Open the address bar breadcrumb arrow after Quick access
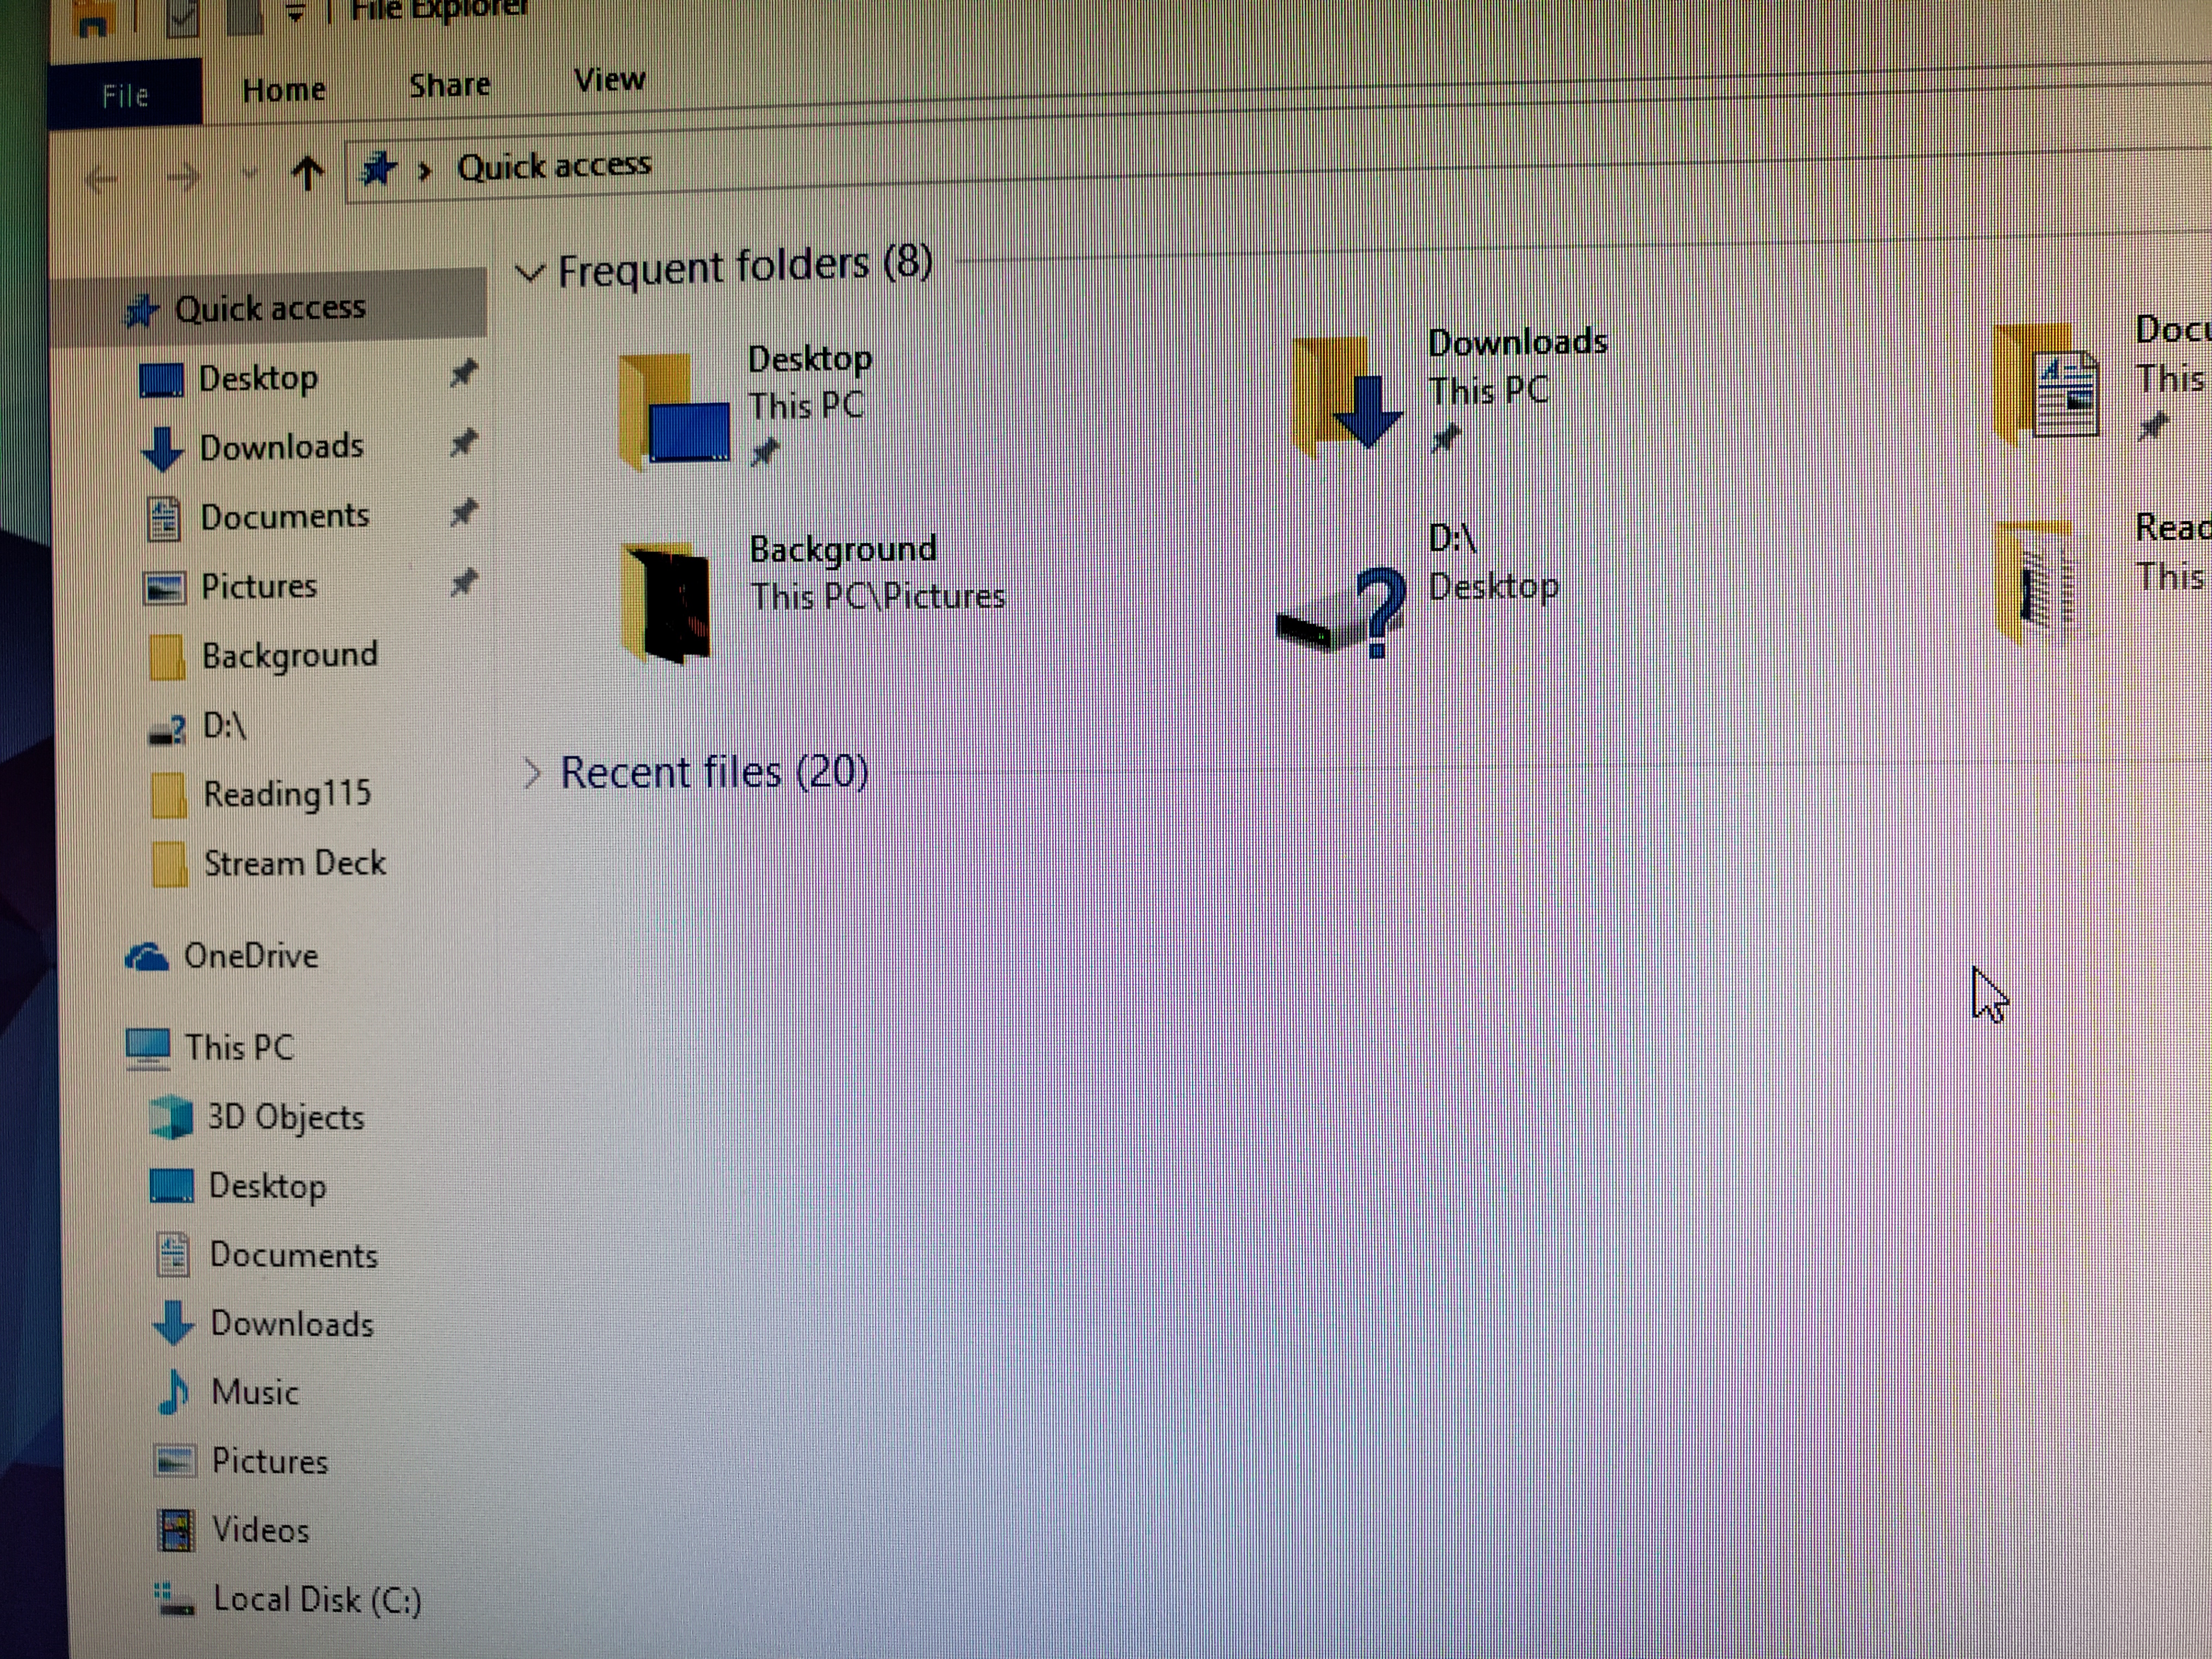 (425, 170)
